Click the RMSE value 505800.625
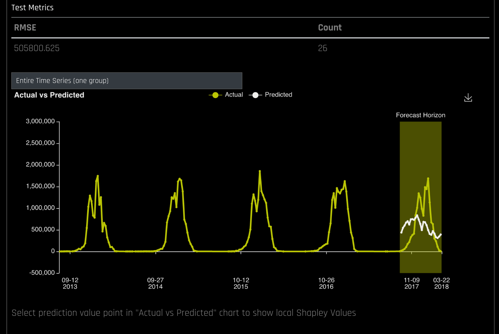499x334 pixels. [x=37, y=48]
